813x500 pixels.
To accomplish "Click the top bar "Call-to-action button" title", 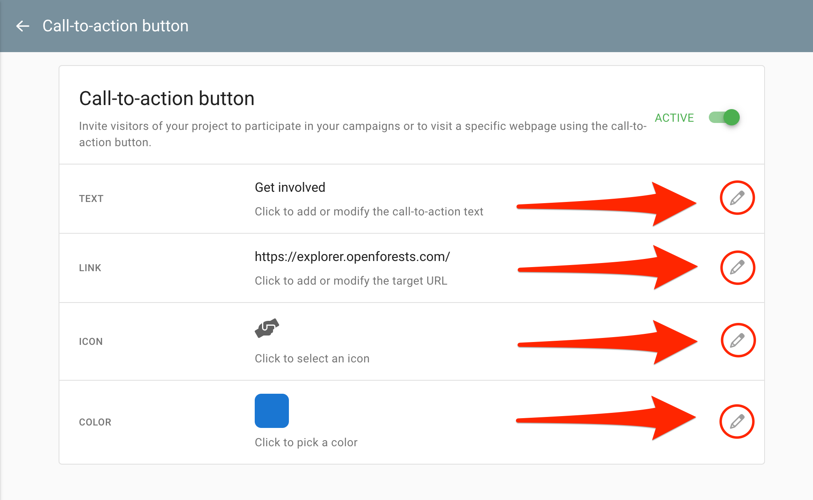I will point(116,26).
